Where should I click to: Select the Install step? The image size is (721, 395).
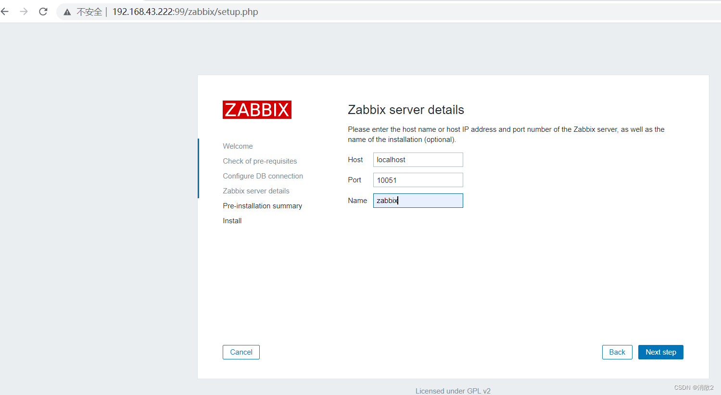[x=232, y=221]
